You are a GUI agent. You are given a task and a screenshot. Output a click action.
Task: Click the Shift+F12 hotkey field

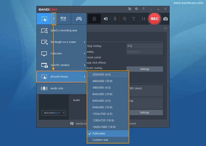tap(144, 52)
